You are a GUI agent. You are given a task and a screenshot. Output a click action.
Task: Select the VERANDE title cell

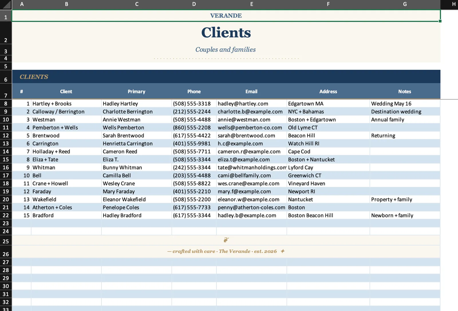pyautogui.click(x=226, y=16)
